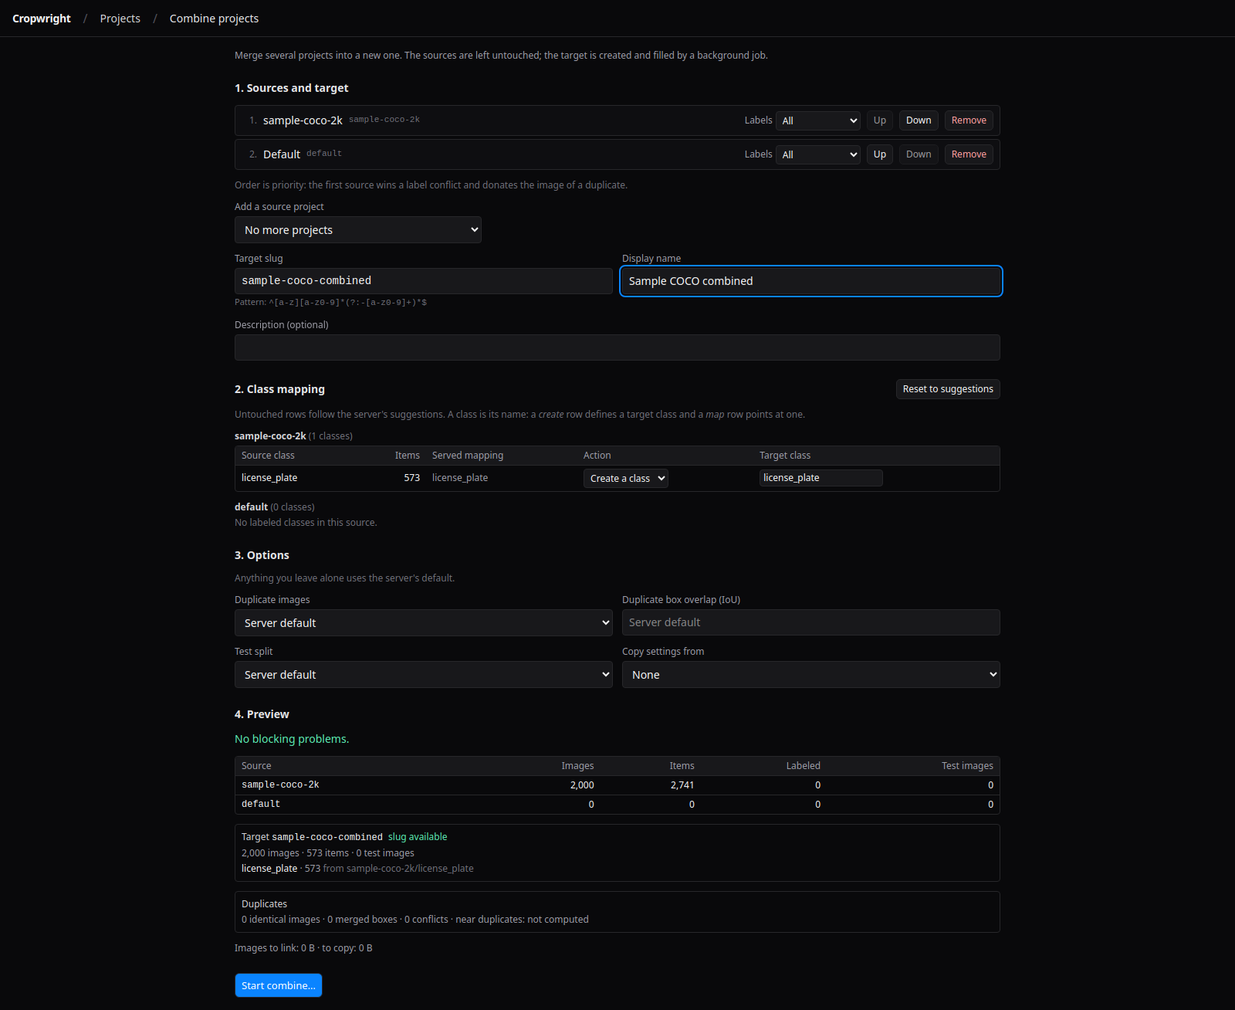The image size is (1235, 1010).
Task: Open the Test split dropdown
Action: [x=424, y=675]
